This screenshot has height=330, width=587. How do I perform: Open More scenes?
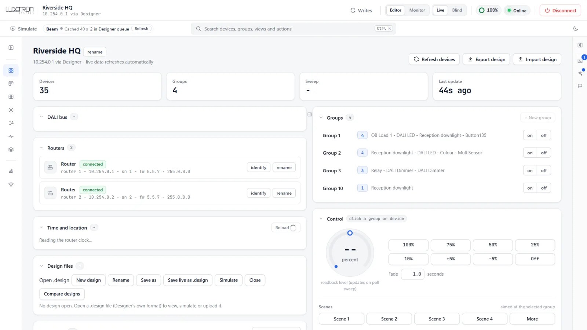tap(532, 319)
